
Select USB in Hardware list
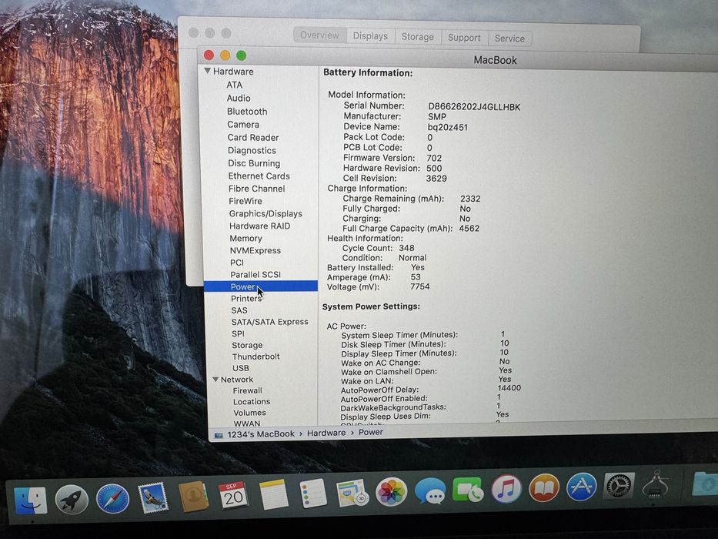pos(241,368)
